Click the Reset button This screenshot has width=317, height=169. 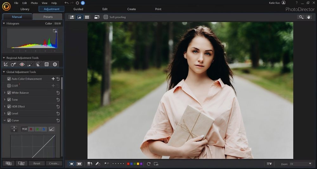click(x=37, y=163)
